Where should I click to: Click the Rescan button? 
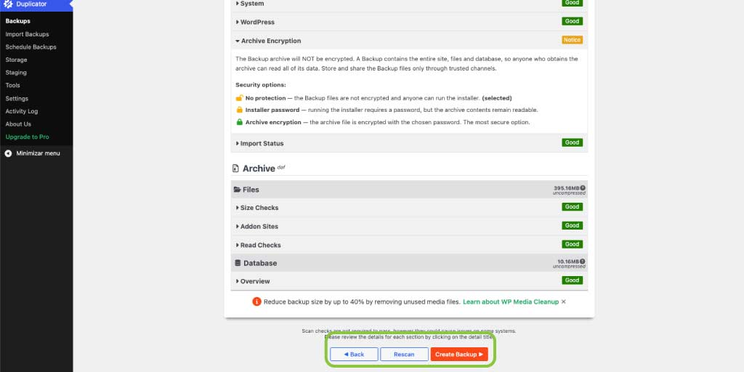[x=404, y=355]
